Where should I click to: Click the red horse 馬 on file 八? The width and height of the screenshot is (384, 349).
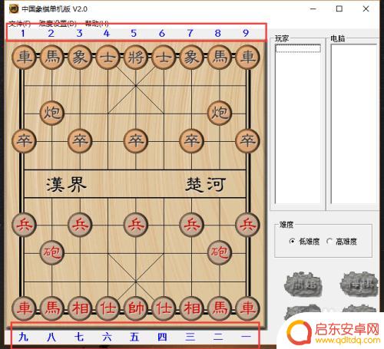(x=52, y=308)
